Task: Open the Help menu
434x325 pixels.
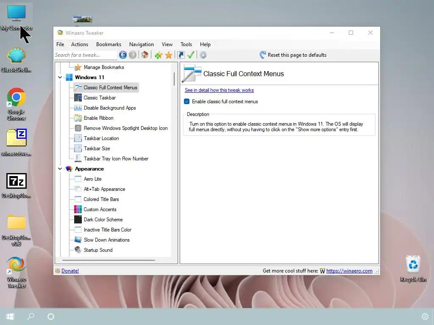Action: pyautogui.click(x=206, y=44)
